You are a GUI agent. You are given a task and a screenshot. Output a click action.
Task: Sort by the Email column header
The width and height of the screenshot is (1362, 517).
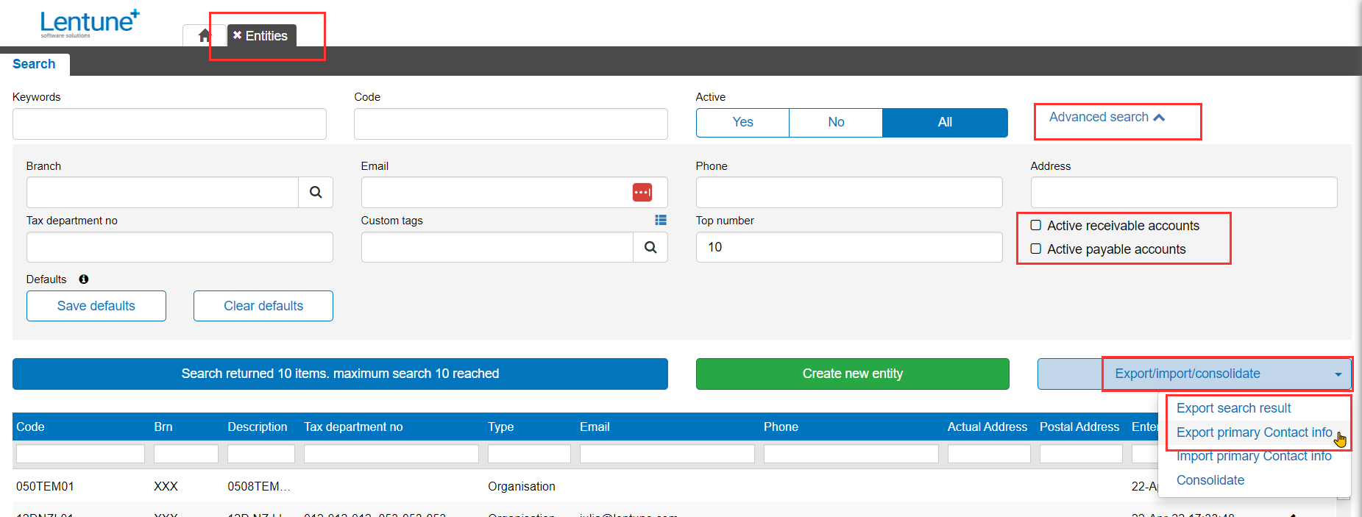(595, 427)
